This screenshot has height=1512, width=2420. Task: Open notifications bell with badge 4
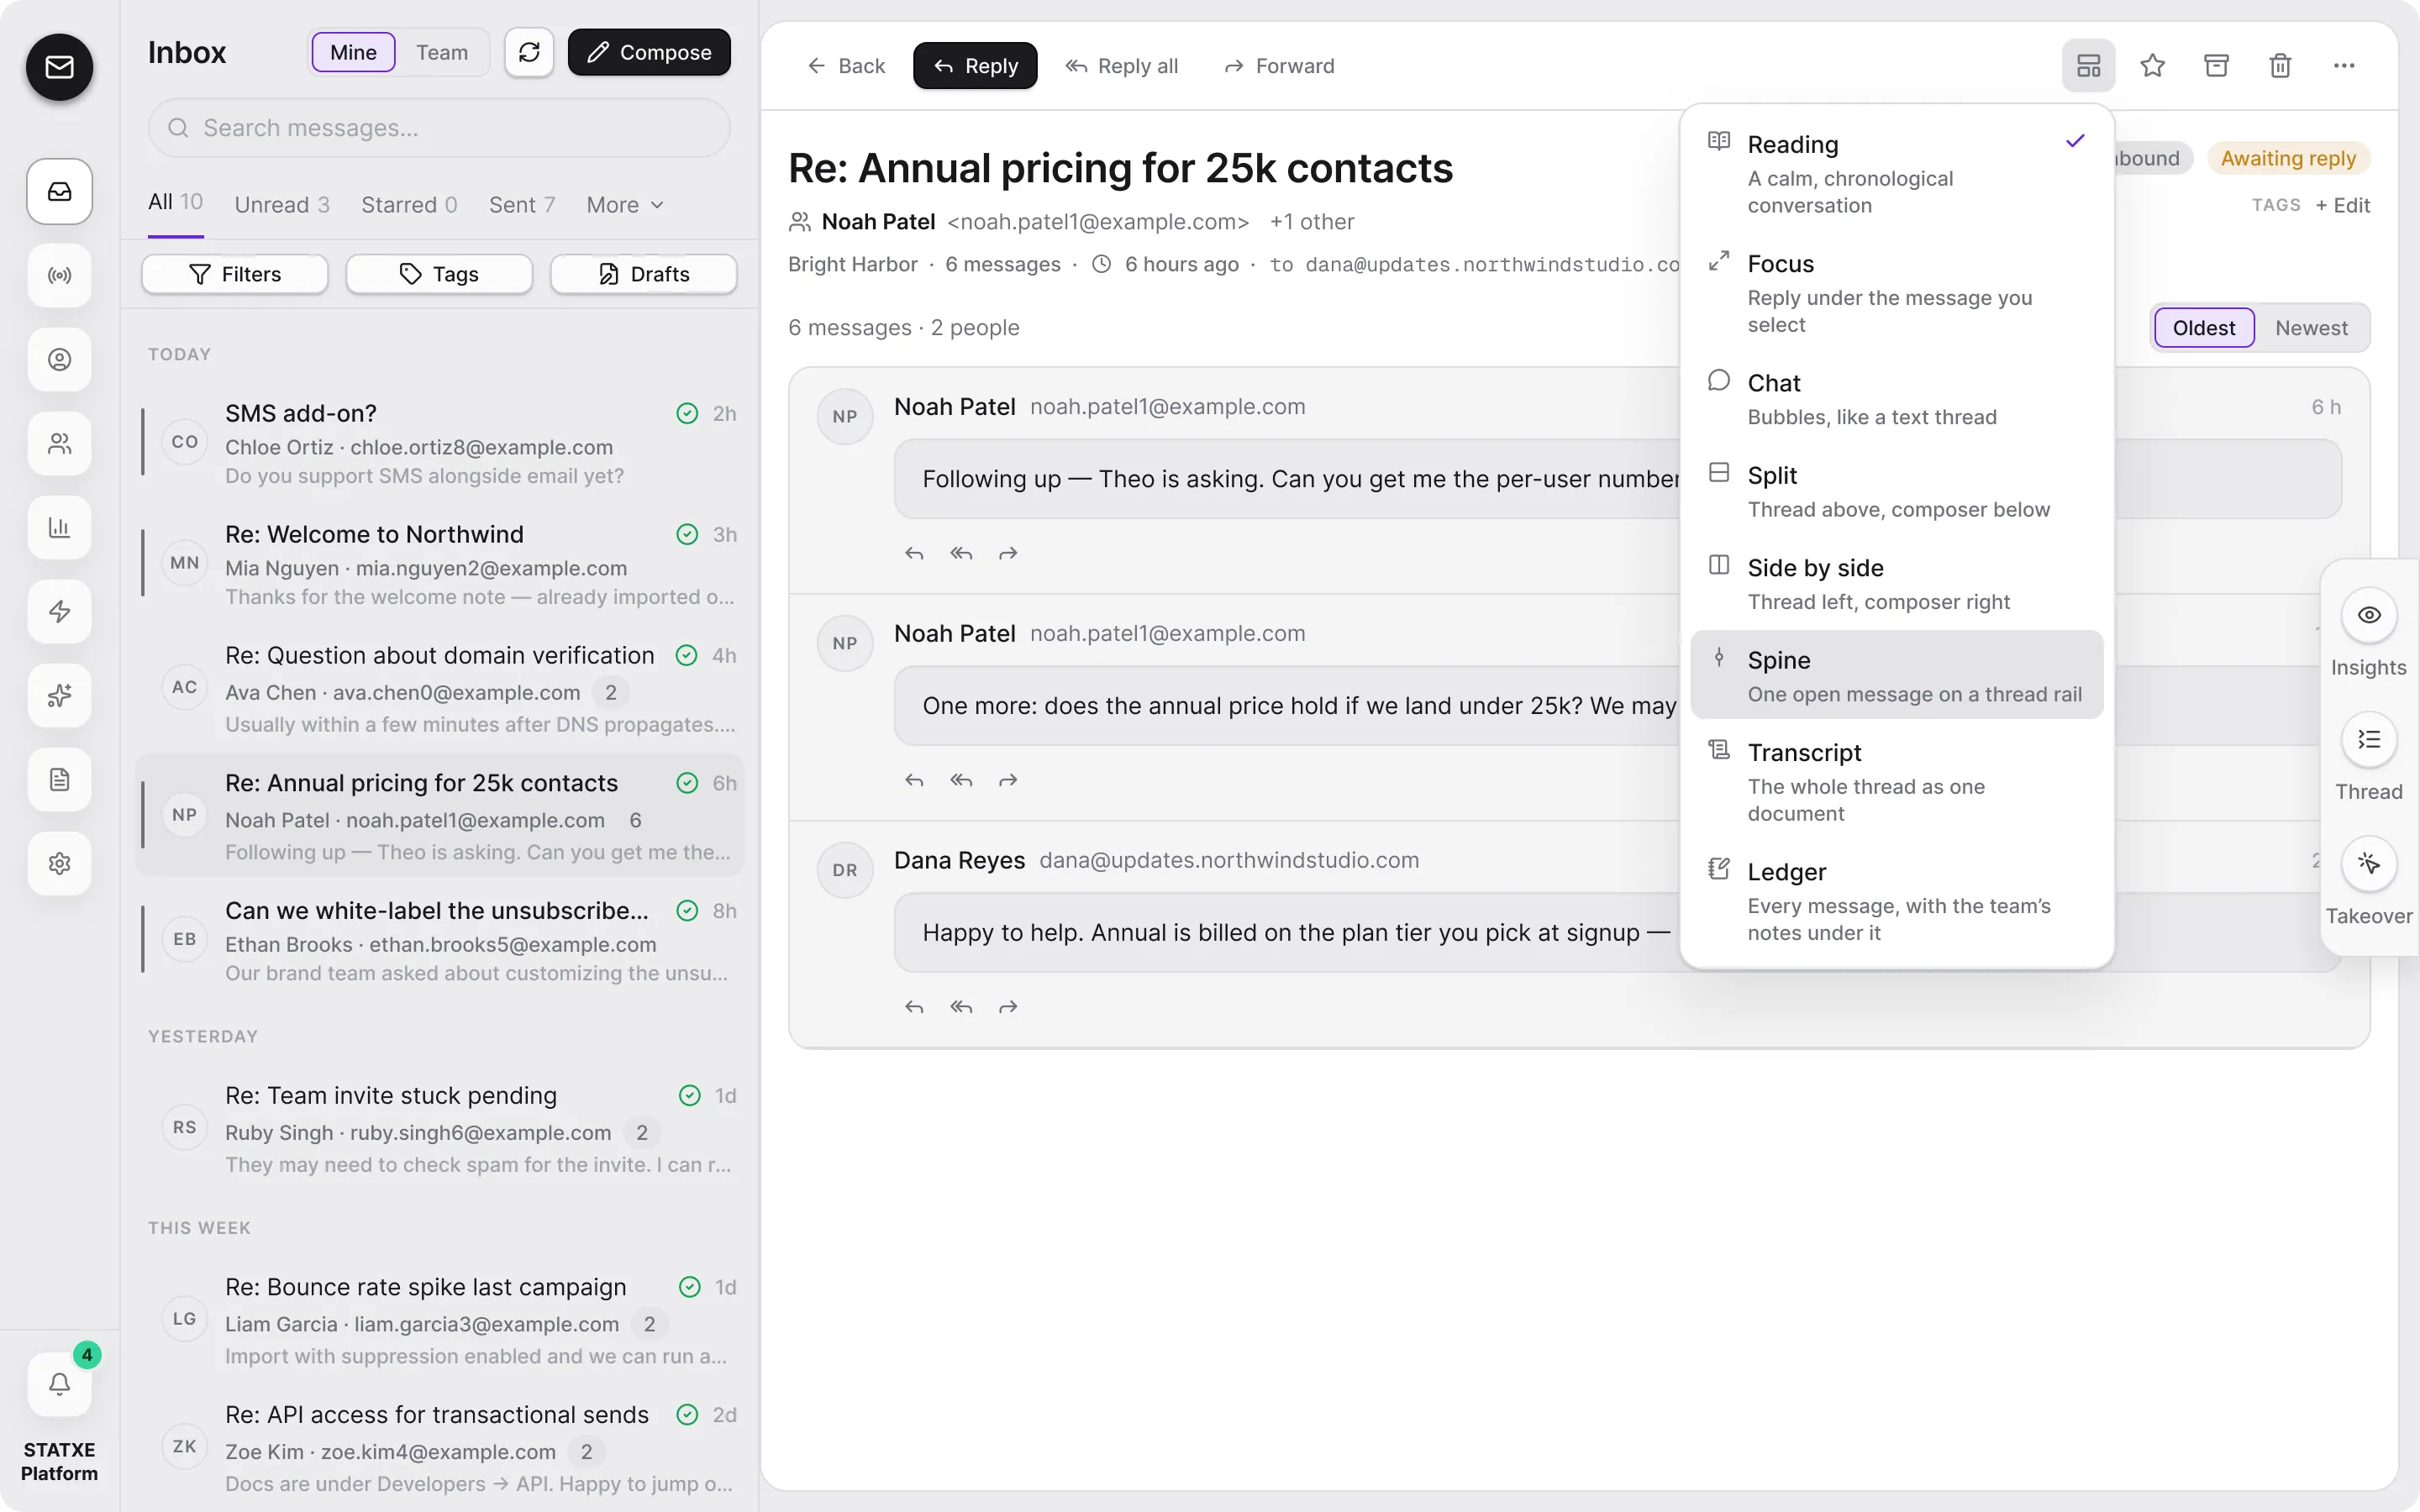(x=59, y=1384)
